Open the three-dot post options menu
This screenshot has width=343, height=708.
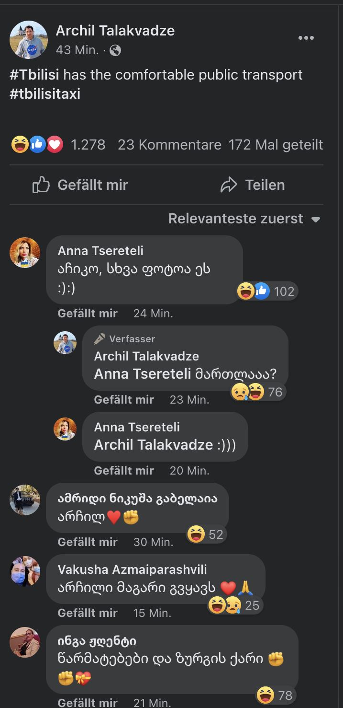[306, 38]
